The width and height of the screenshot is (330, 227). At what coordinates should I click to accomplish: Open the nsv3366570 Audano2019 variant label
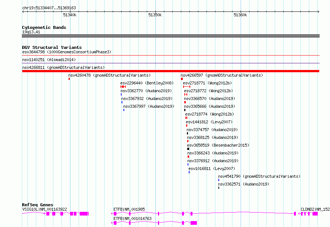(x=209, y=99)
